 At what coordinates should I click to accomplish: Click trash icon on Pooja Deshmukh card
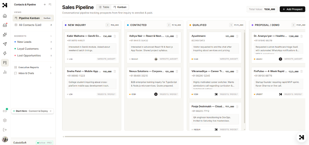click(237, 107)
